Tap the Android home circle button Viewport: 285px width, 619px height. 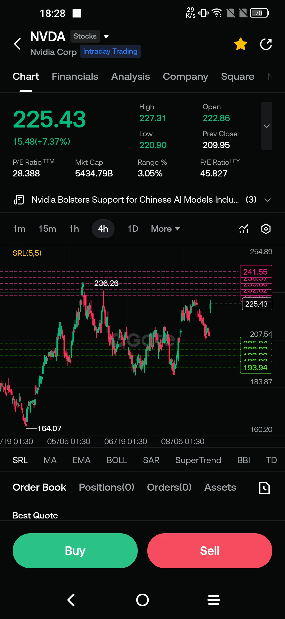point(142,600)
